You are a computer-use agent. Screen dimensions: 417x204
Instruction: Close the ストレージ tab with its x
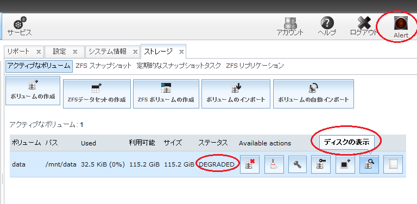click(181, 52)
